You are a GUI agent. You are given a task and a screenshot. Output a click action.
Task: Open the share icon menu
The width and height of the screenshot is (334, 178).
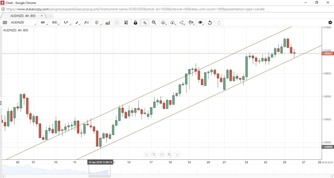pyautogui.click(x=182, y=22)
